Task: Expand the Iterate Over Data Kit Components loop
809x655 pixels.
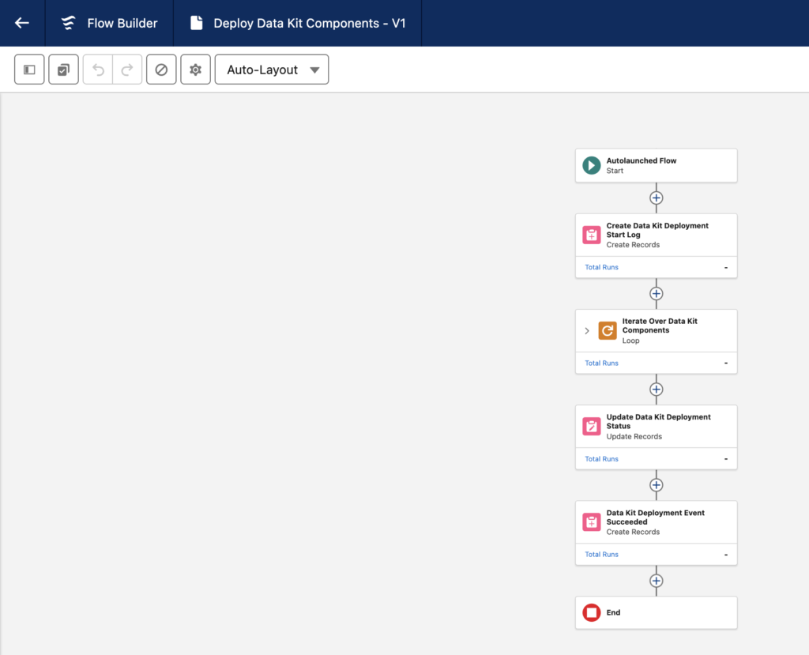Action: (585, 330)
